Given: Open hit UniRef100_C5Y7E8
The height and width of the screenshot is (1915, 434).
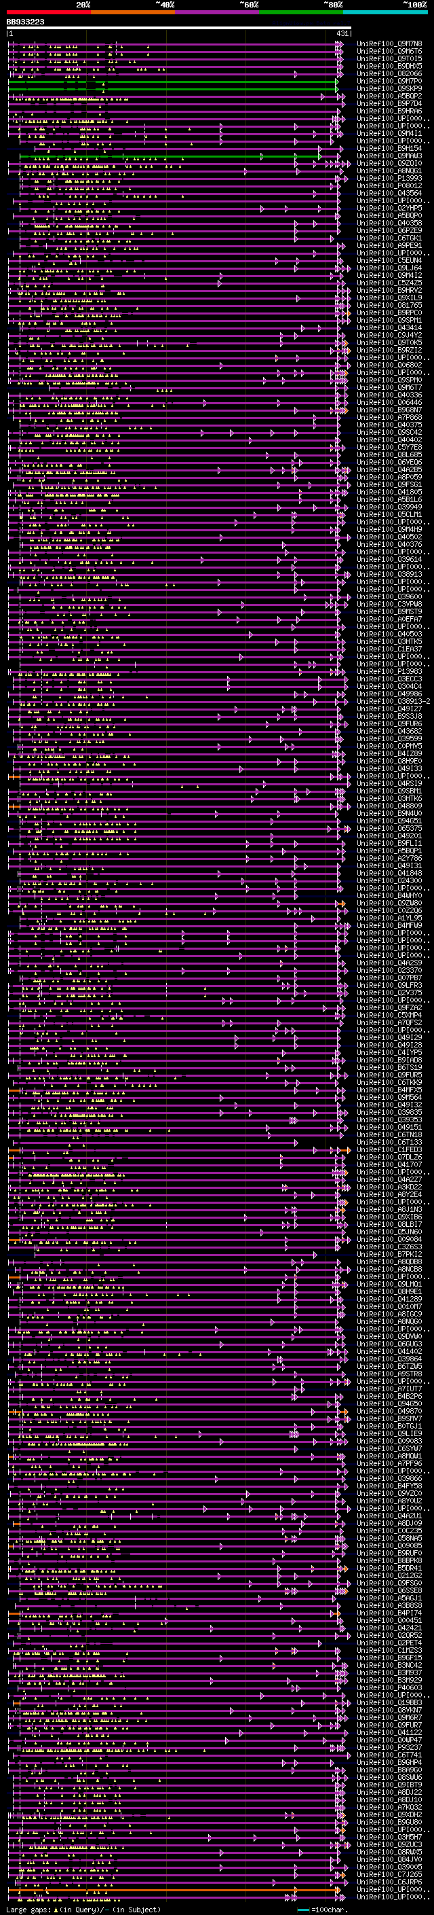Looking at the screenshot, I should pos(389,447).
